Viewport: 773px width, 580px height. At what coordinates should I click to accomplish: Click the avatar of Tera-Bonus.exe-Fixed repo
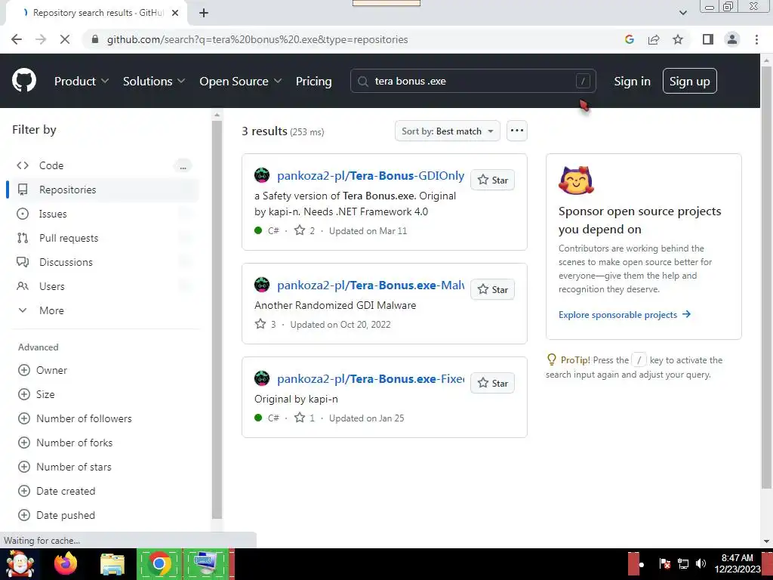[x=262, y=378]
